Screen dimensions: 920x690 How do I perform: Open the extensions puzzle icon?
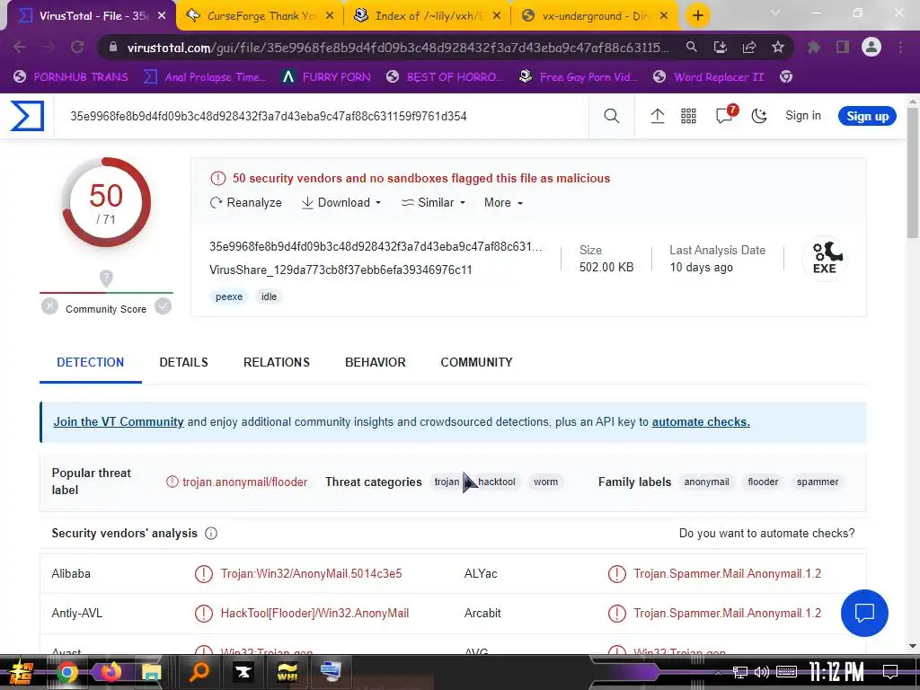click(814, 47)
